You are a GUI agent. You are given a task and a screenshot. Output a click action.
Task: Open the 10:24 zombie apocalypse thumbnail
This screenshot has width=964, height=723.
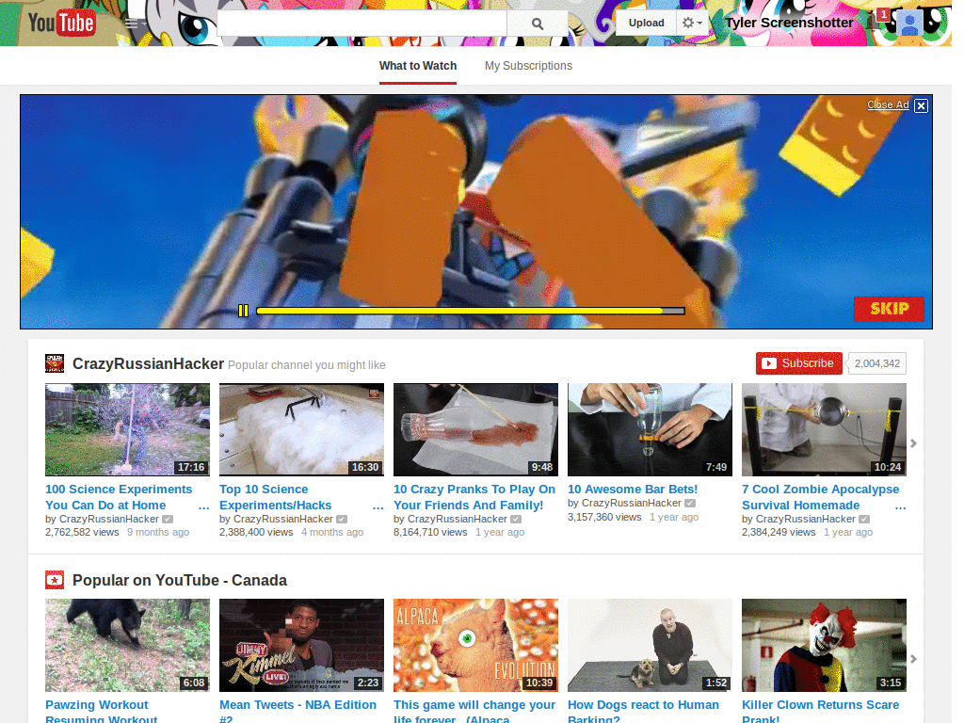(x=824, y=429)
